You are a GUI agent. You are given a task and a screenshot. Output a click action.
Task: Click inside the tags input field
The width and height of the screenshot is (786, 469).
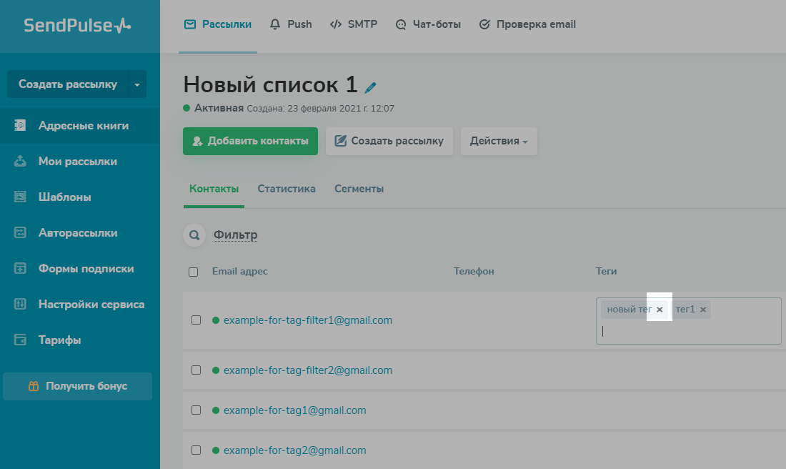tap(686, 331)
